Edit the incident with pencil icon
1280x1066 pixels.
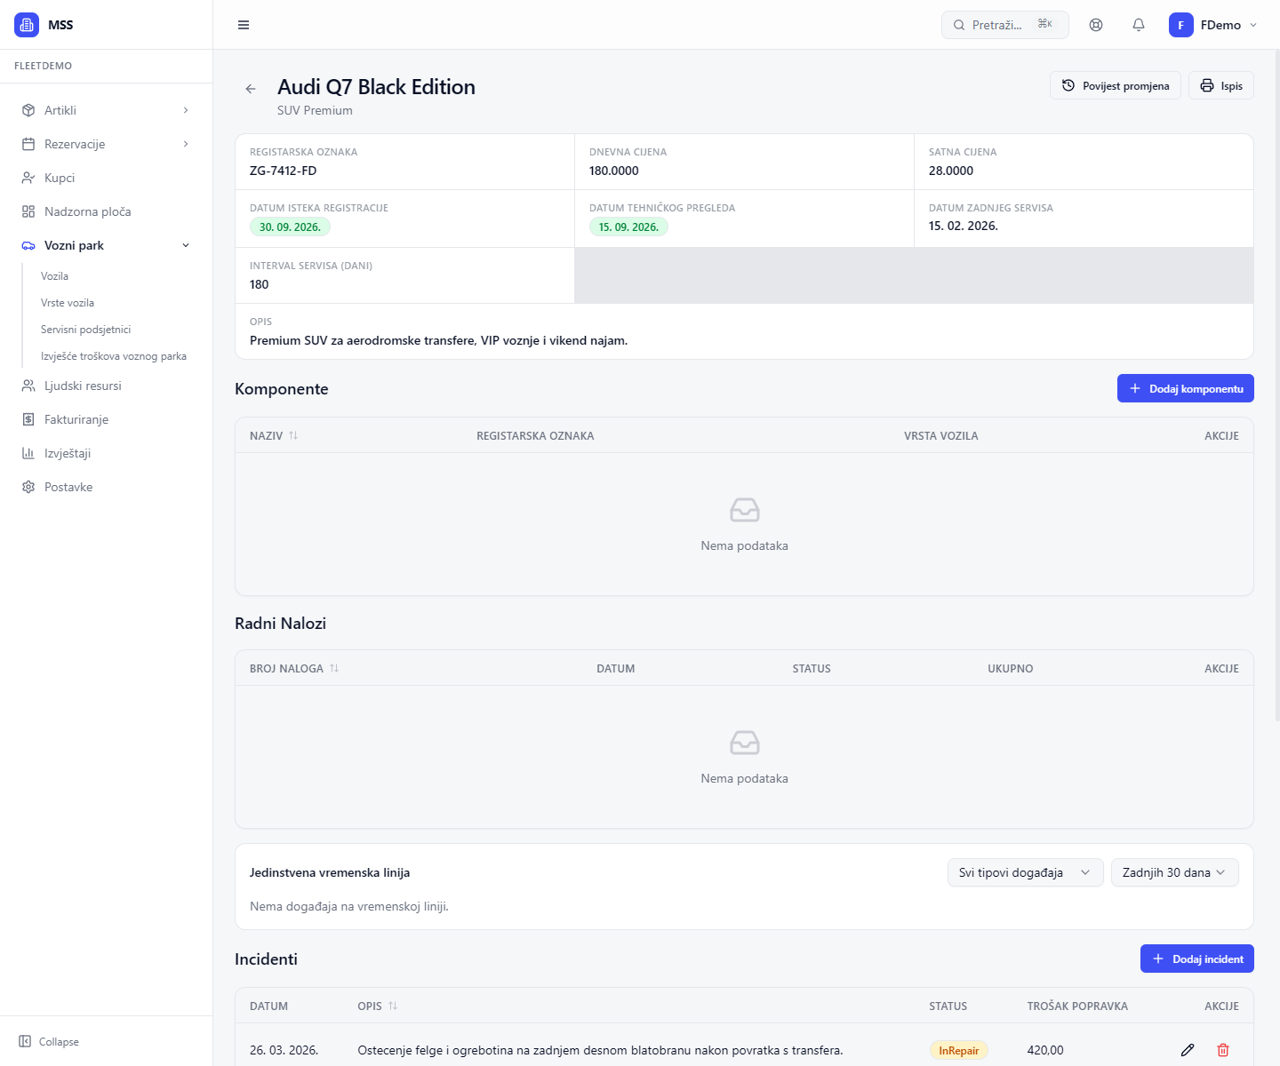[x=1188, y=1050]
